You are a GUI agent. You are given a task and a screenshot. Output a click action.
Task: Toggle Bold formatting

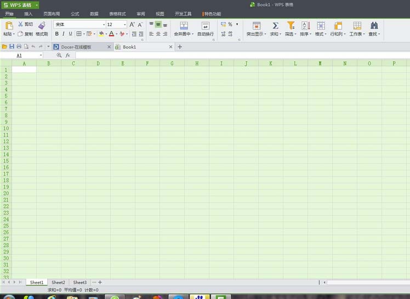pos(57,34)
